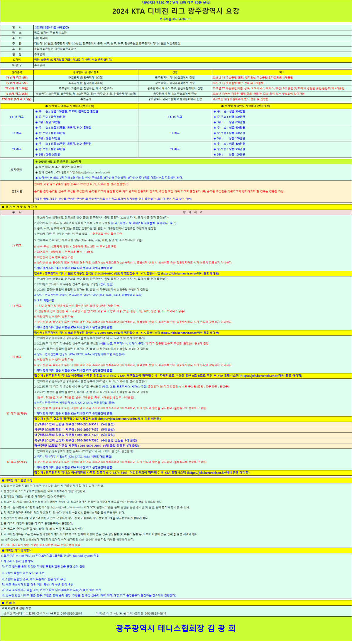Click the "부서별 지역리그 시상내역 (변경가능)" header
352x641 pixels.
(x=70, y=106)
